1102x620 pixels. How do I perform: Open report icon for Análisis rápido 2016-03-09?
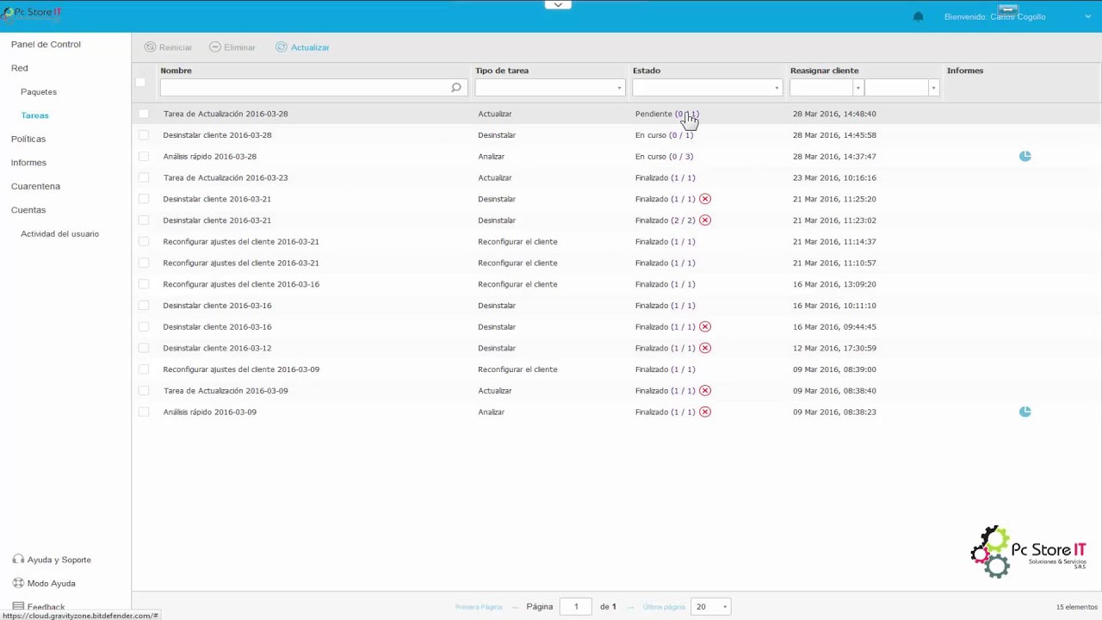coord(1025,412)
